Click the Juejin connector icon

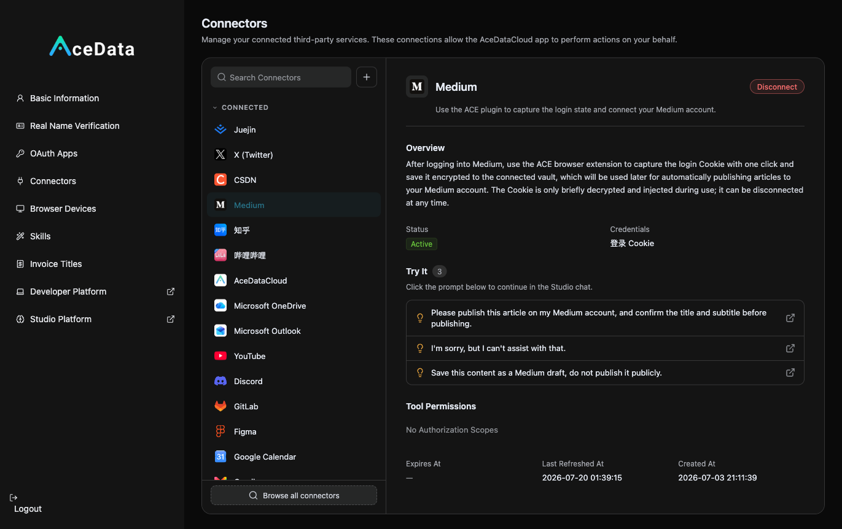point(220,129)
